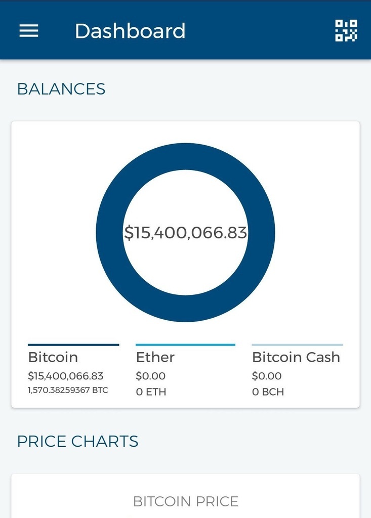Tap the 0 BCH amount

[268, 392]
